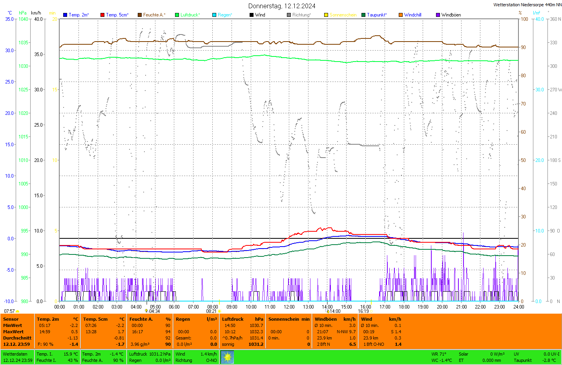The image size is (562, 365).
Task: Click the red Temp. 5cm legend square
Action: (x=102, y=15)
